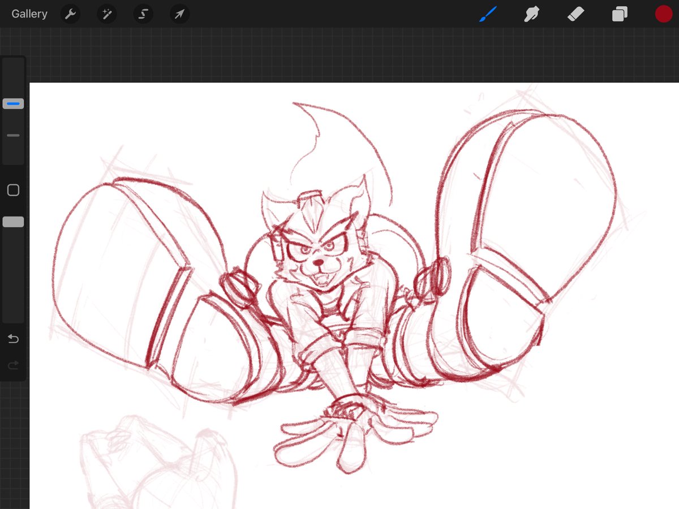The width and height of the screenshot is (679, 509).
Task: Open the Gallery view
Action: [x=29, y=14]
